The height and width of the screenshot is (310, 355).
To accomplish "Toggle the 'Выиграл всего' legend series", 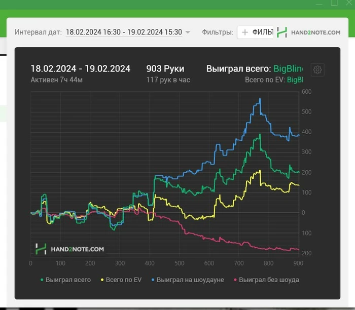I will tap(65, 280).
